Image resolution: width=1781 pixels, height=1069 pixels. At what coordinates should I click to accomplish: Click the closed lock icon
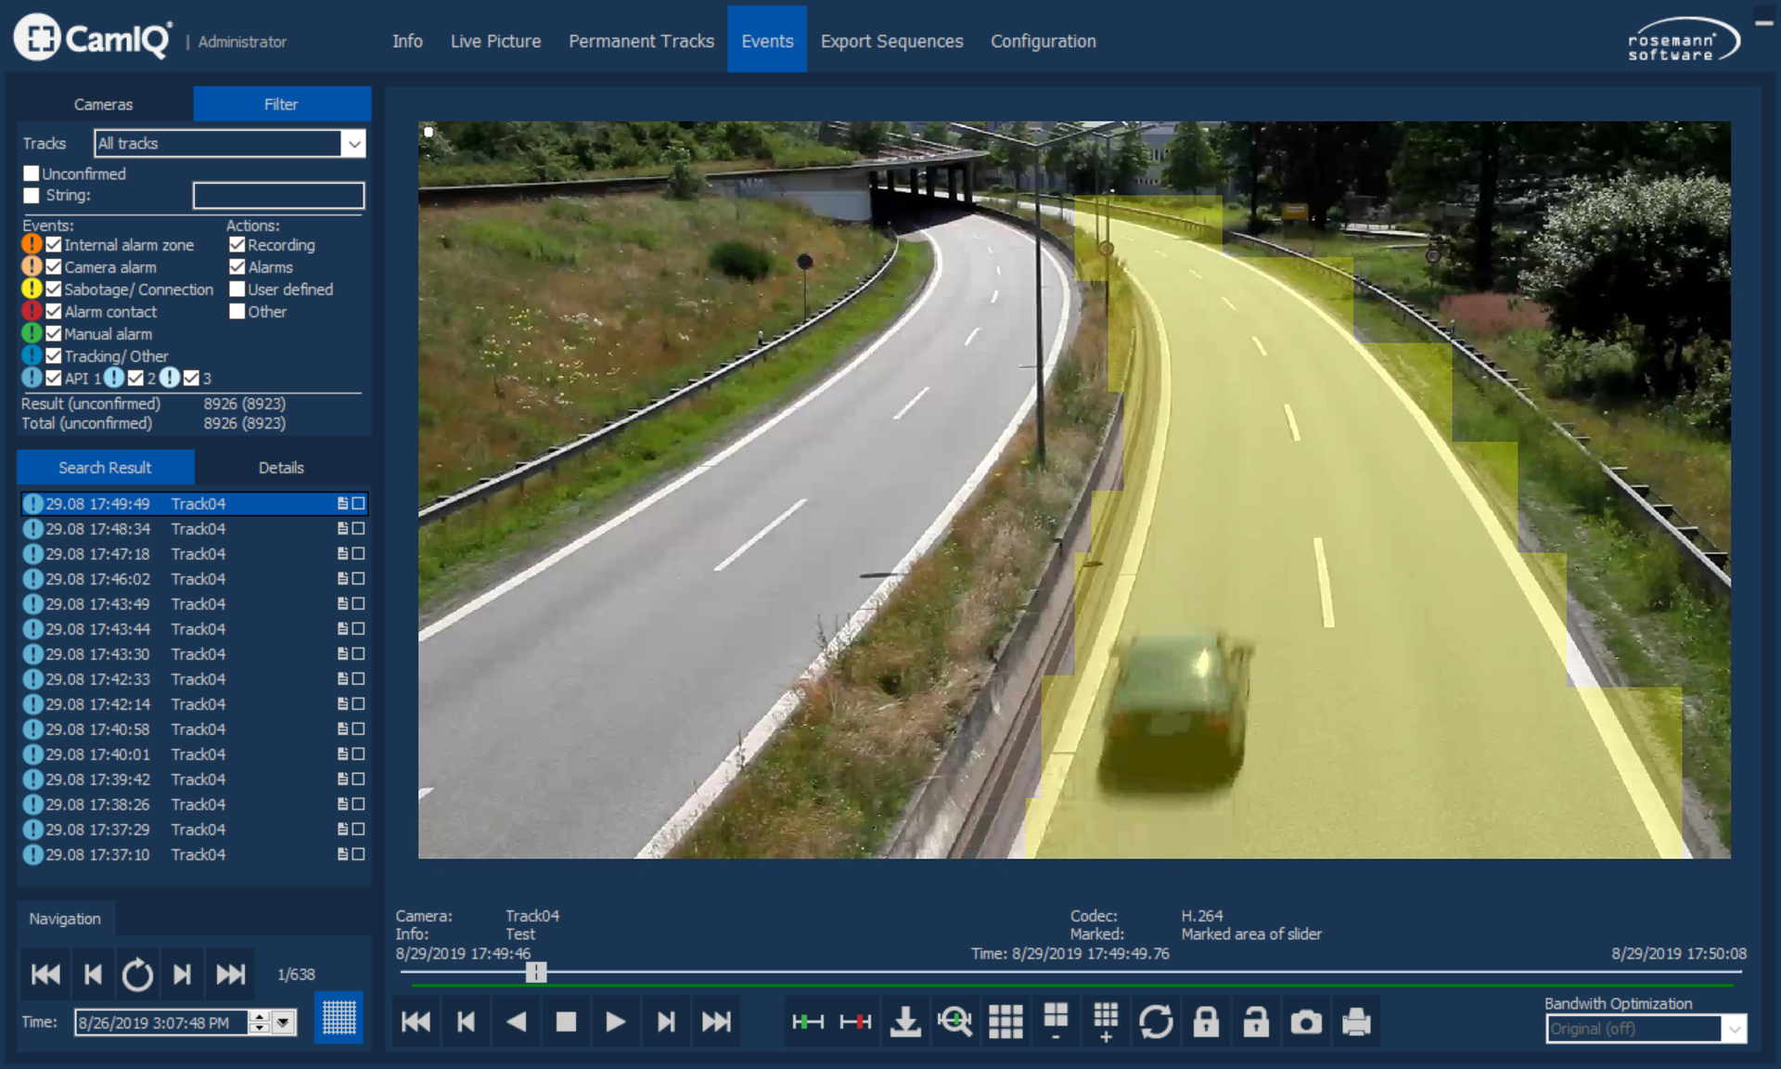pos(1206,1023)
